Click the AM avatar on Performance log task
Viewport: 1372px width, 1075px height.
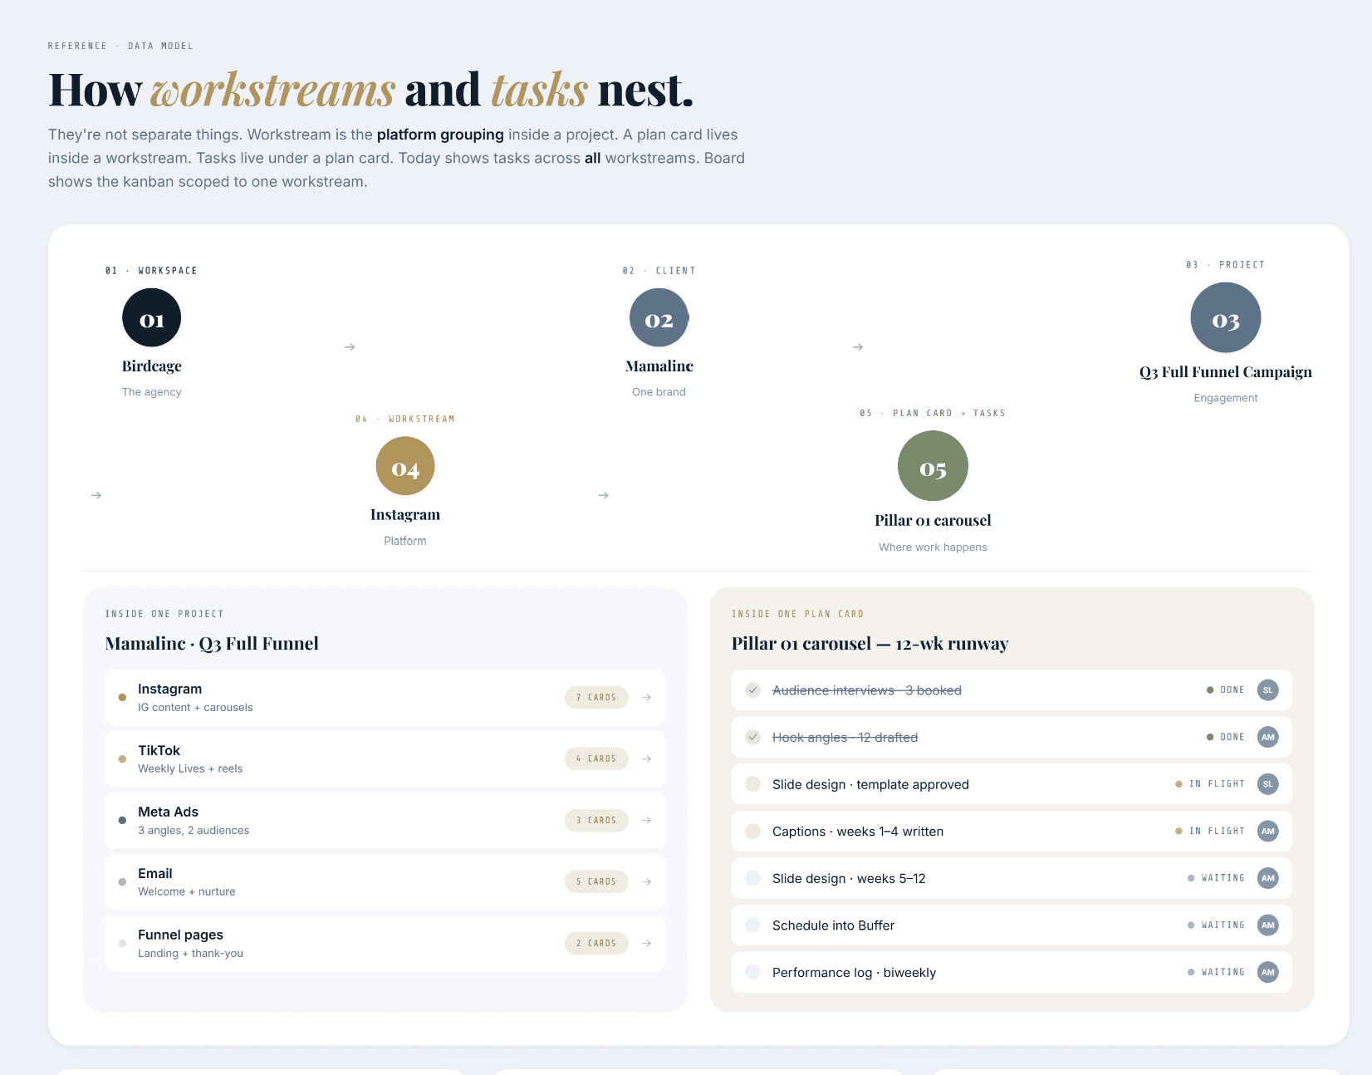[1267, 972]
